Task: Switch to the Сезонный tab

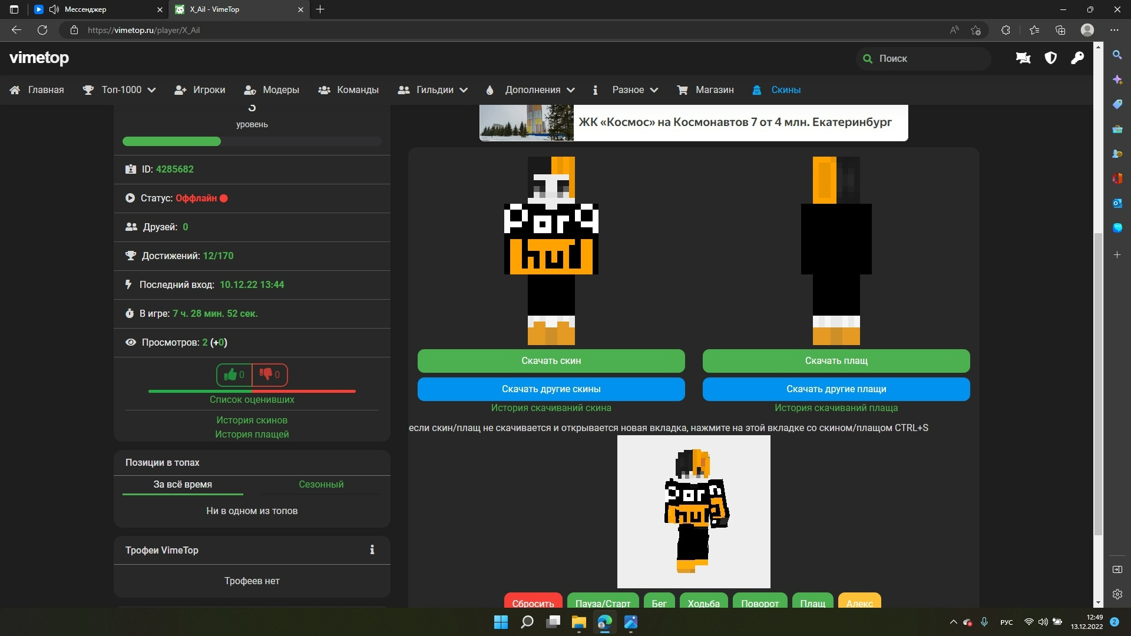Action: [x=321, y=484]
